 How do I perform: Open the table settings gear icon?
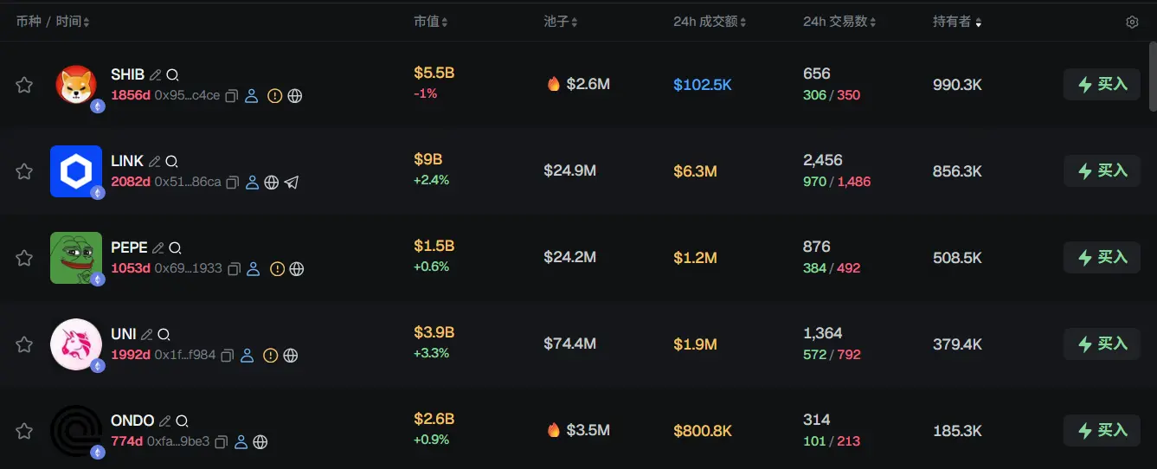click(x=1132, y=22)
